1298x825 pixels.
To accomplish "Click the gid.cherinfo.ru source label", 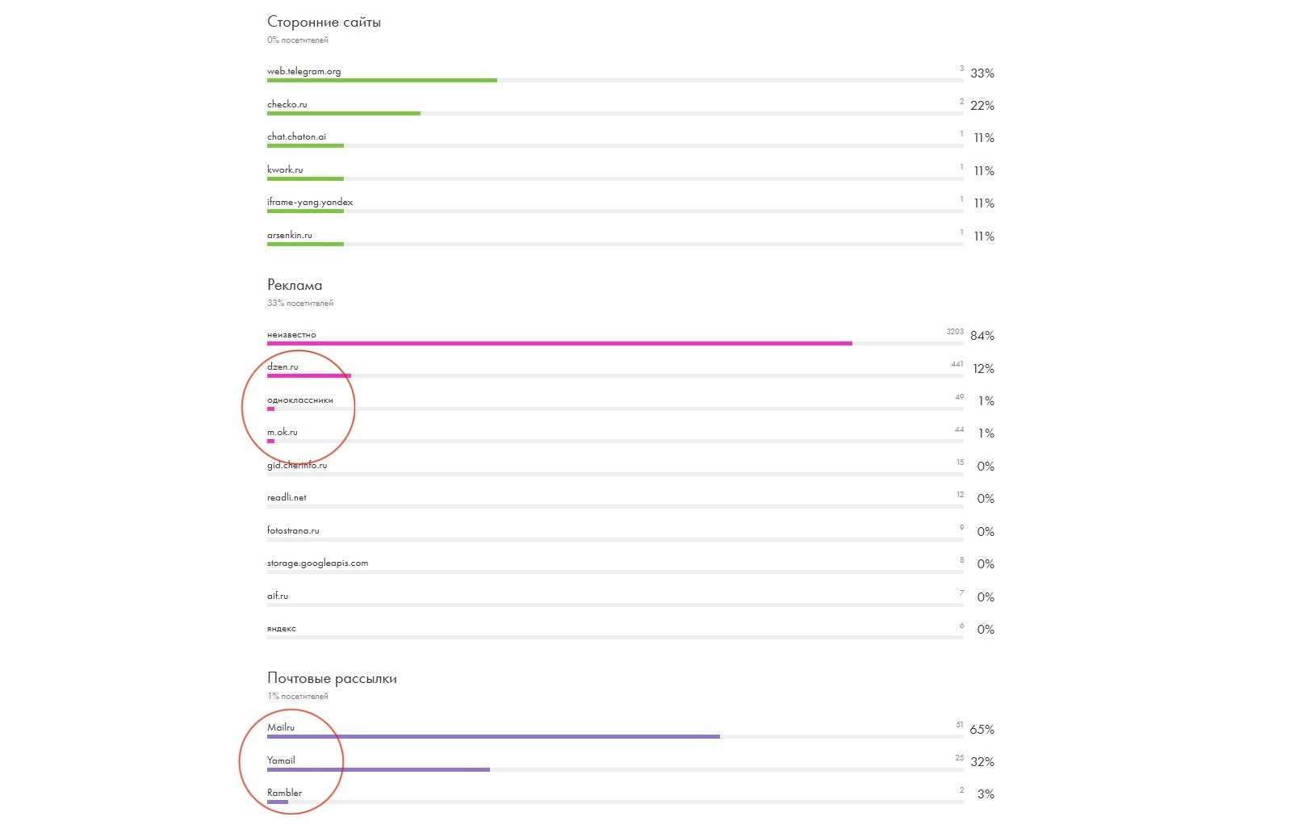I will [296, 466].
